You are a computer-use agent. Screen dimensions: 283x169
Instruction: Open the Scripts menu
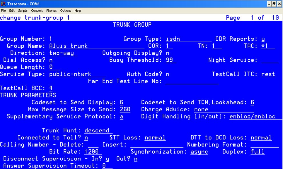tap(23, 11)
